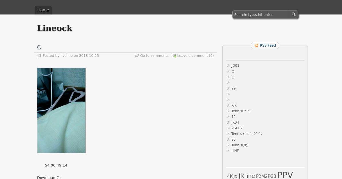
Task: Follow the Go to comments link
Action: (x=154, y=56)
